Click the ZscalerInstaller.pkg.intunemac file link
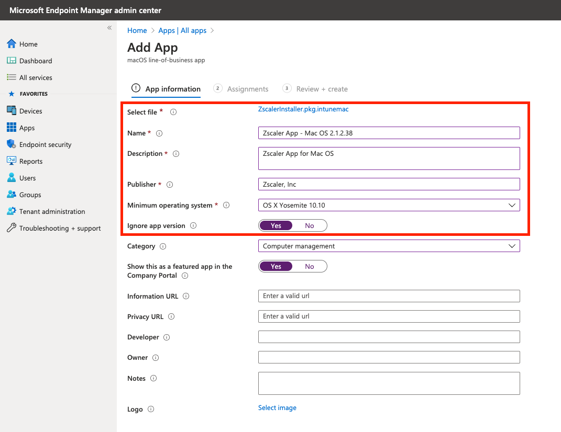The image size is (561, 432). [x=303, y=109]
